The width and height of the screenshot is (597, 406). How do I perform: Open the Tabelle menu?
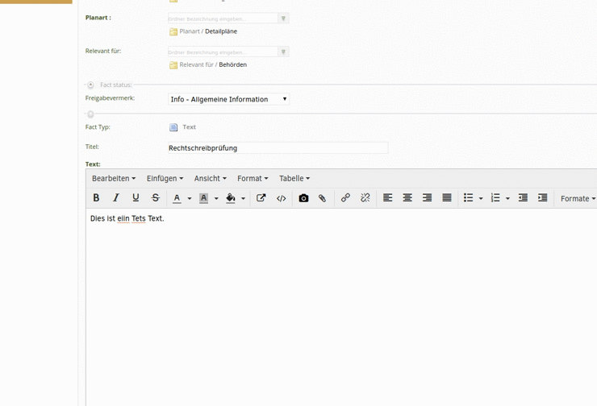[294, 179]
